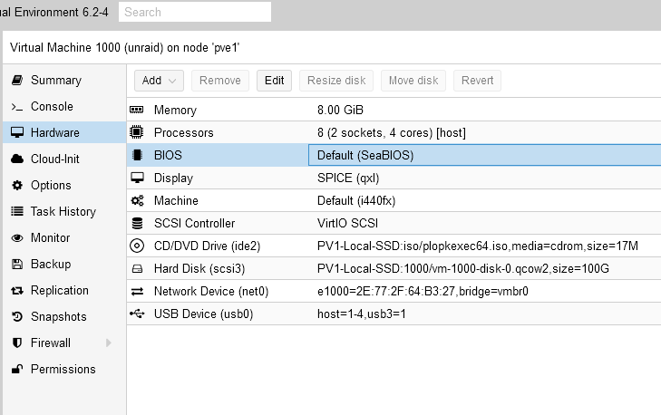Click the Network Device arrows icon
Screen dimensions: 661x415
coord(137,291)
